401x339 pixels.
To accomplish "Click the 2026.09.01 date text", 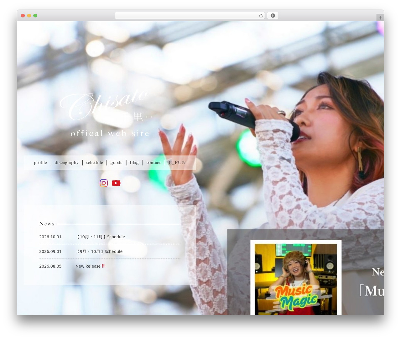I will (x=50, y=251).
